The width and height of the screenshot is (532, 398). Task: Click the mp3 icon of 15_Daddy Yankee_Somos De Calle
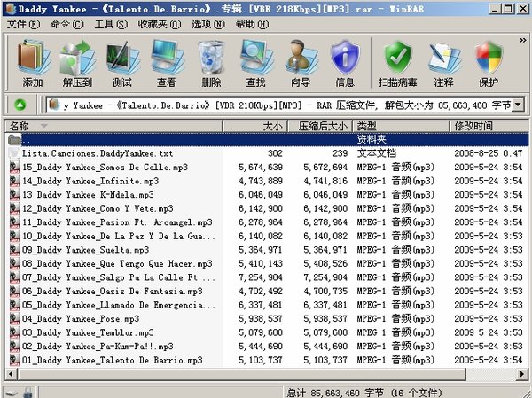click(14, 168)
